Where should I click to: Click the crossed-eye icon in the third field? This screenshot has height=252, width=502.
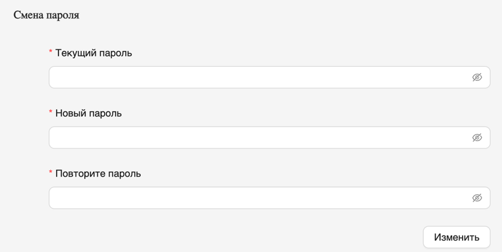(477, 197)
